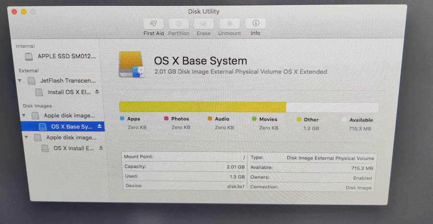
Task: Run First Aid on the selected volume
Action: pos(153,24)
